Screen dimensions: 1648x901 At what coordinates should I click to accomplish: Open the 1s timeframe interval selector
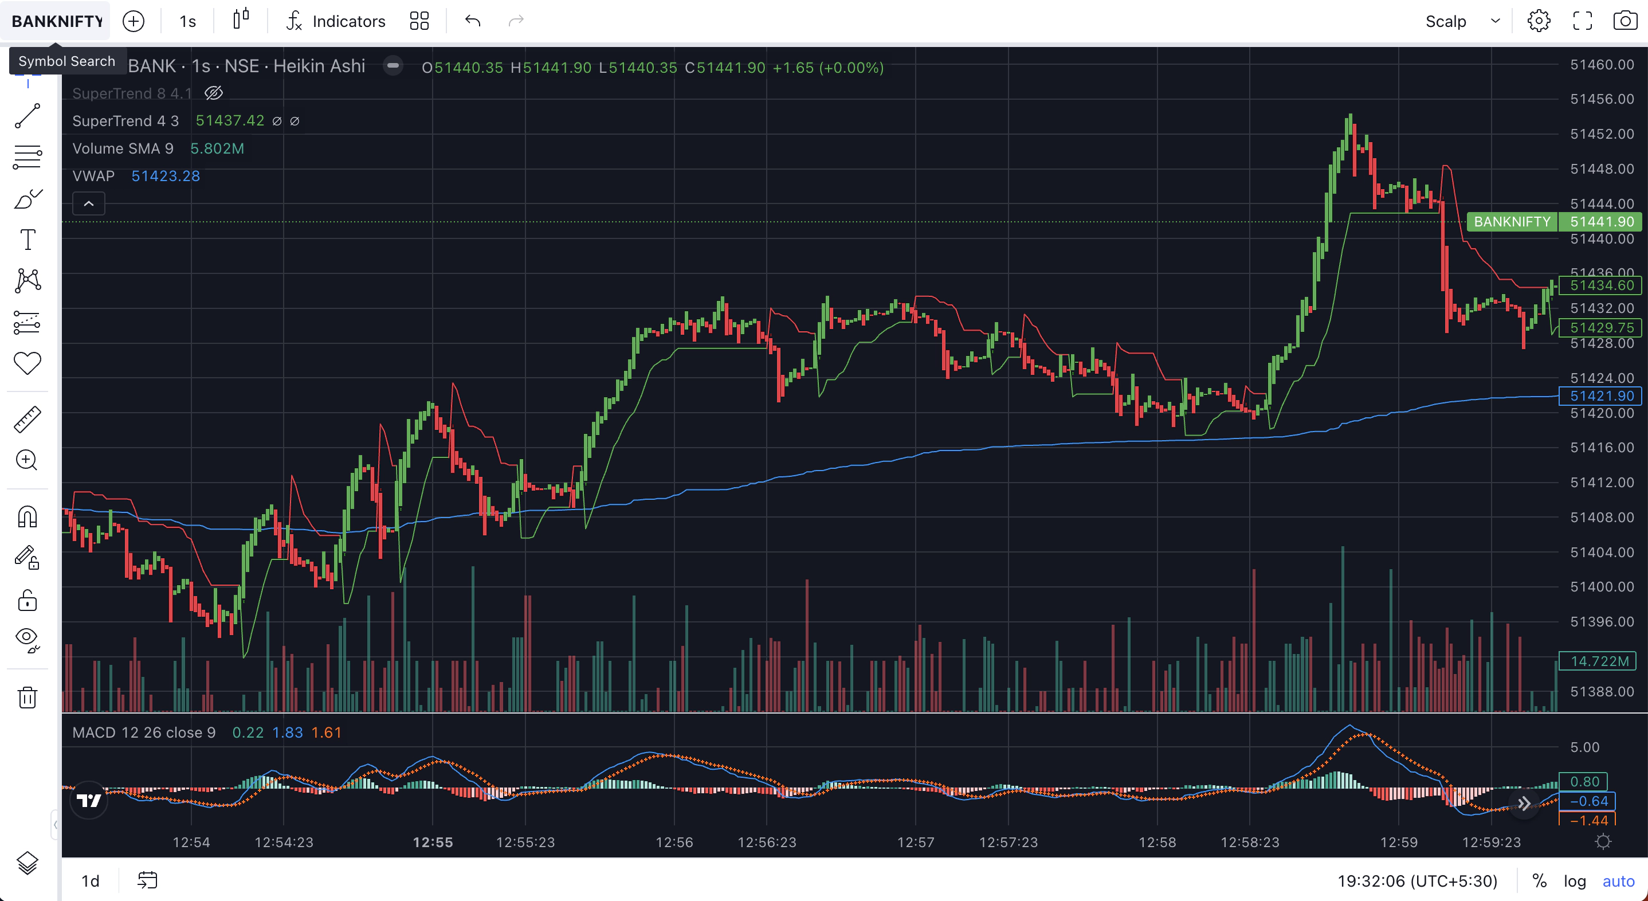(x=187, y=21)
